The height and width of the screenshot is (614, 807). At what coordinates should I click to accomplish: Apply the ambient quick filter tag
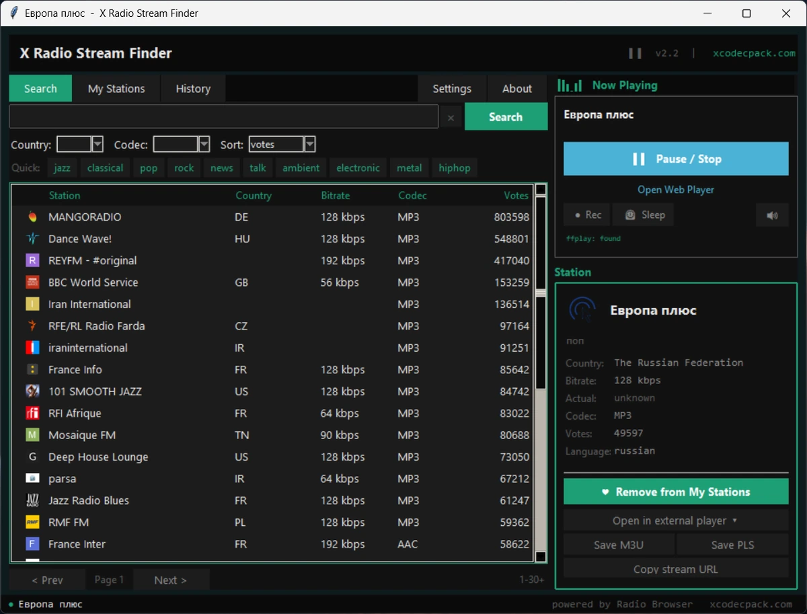301,168
